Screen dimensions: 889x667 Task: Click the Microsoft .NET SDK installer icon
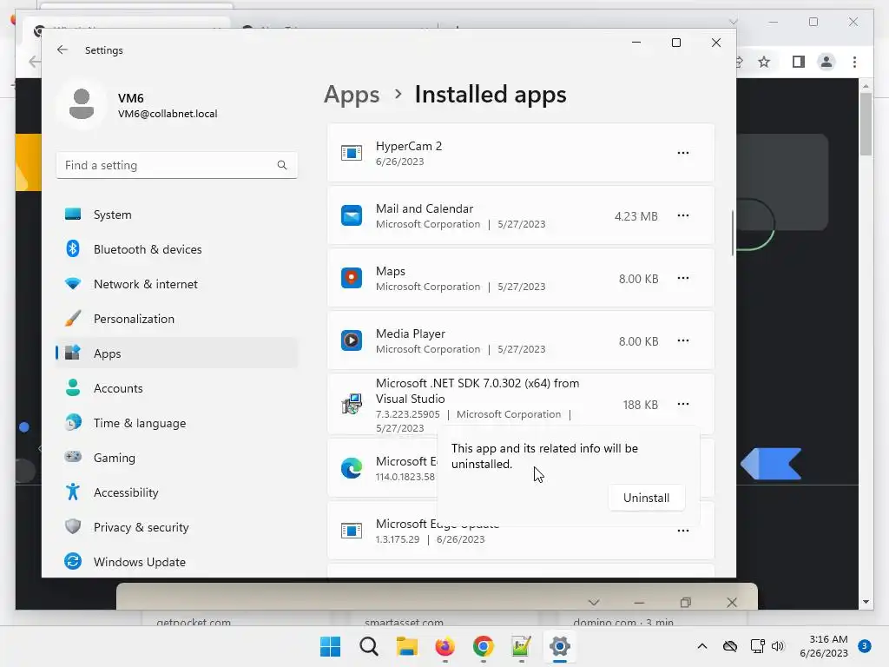[x=352, y=404]
